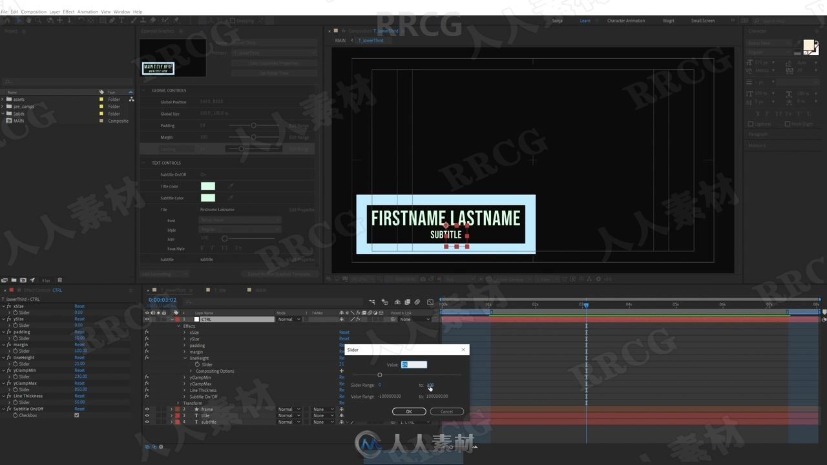
Task: Select the Eraser tool
Action: [x=153, y=21]
